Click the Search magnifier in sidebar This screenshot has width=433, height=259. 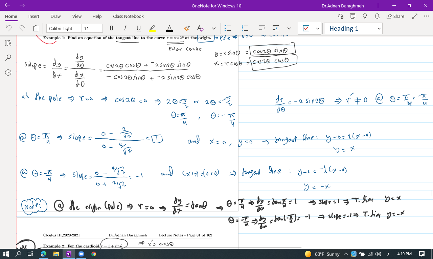pos(8,58)
